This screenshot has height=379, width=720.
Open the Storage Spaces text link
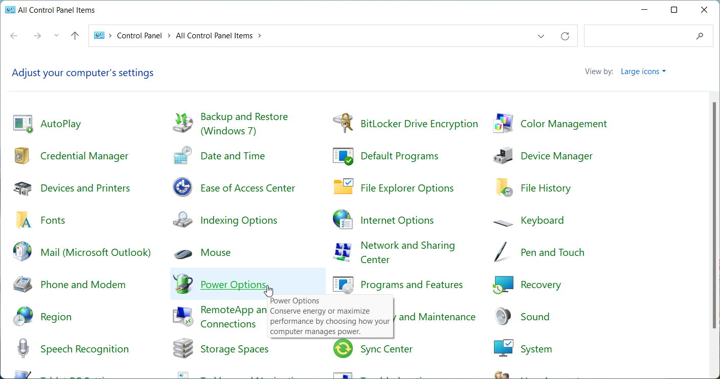[234, 349]
